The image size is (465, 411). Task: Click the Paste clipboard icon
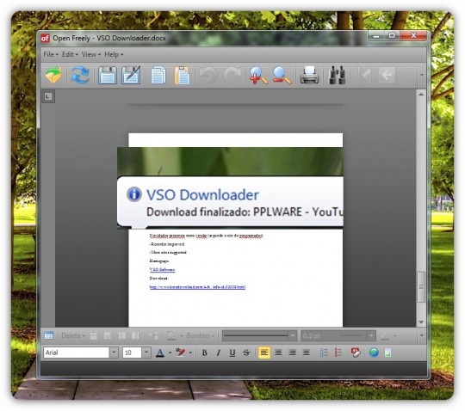click(x=182, y=75)
